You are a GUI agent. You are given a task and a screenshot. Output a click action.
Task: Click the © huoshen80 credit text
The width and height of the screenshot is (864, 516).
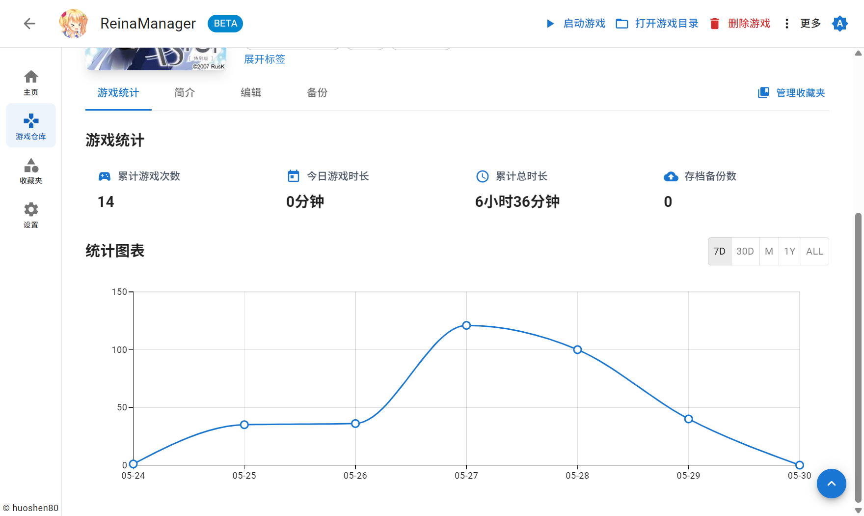30,508
